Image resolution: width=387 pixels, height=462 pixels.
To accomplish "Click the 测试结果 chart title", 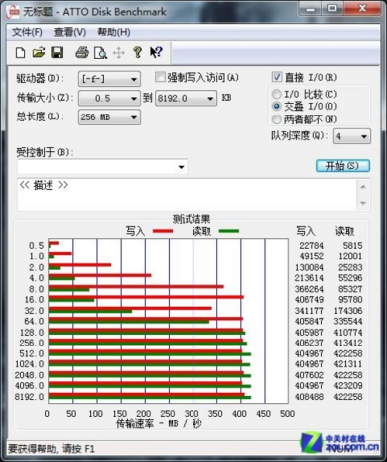I will click(x=192, y=219).
